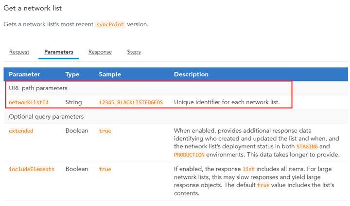Click the true sample for extended
The width and height of the screenshot is (350, 206).
click(x=105, y=131)
